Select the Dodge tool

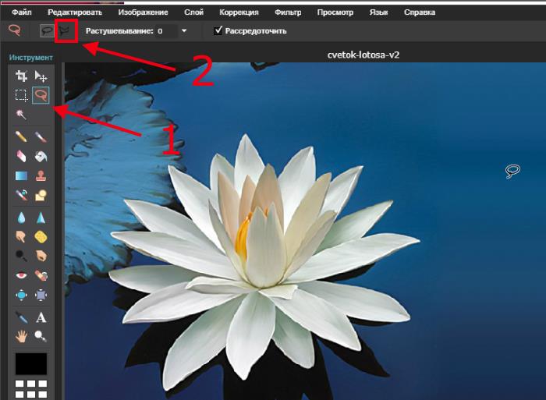[21, 257]
